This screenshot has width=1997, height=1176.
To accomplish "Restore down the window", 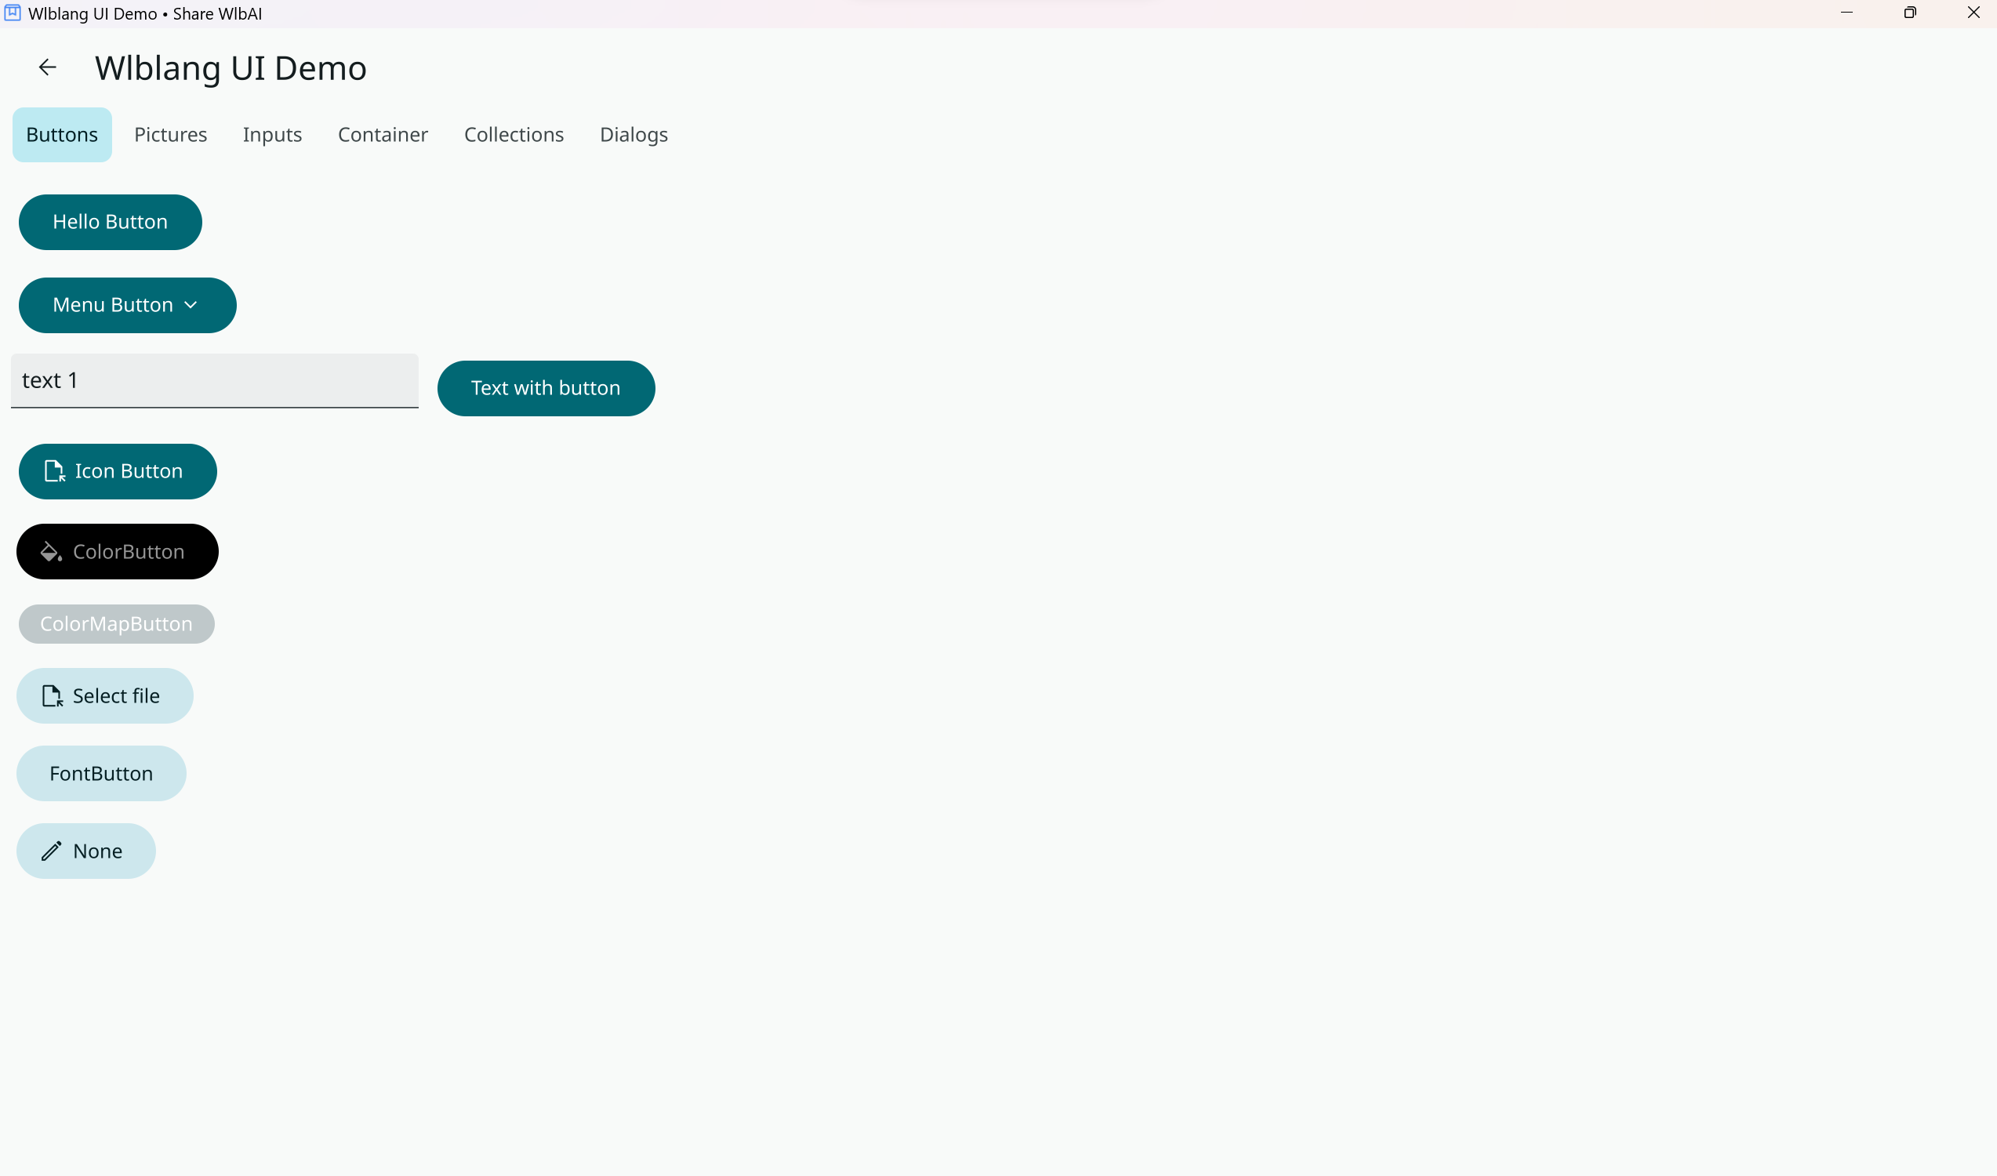I will (1910, 13).
